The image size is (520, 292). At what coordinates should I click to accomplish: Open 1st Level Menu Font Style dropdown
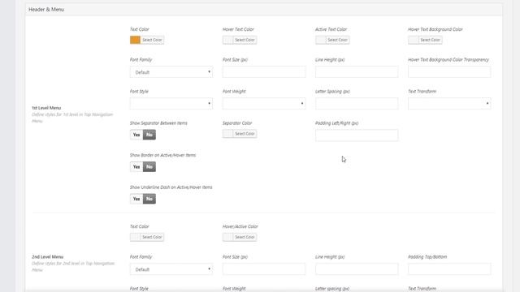pos(171,104)
